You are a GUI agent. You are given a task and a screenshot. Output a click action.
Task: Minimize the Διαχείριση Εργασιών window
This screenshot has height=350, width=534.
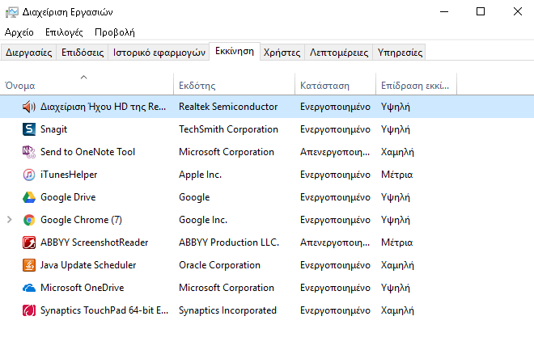tap(444, 11)
